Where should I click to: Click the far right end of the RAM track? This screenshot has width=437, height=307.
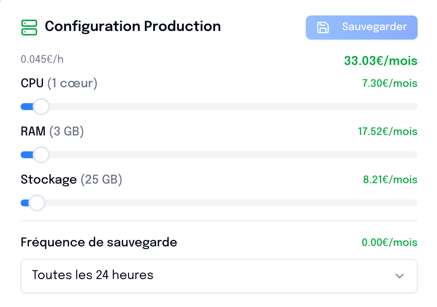coord(415,155)
